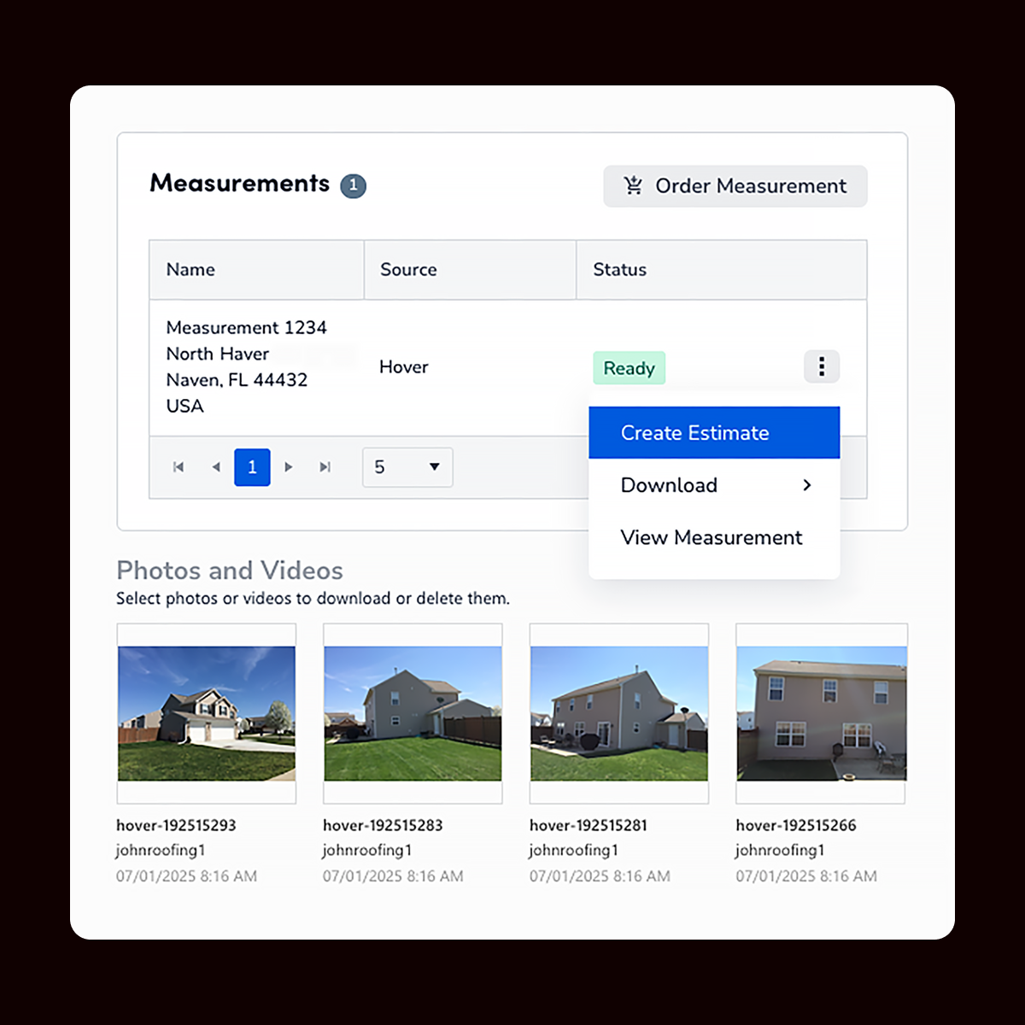Click the Order Measurement button
The image size is (1025, 1025).
735,186
